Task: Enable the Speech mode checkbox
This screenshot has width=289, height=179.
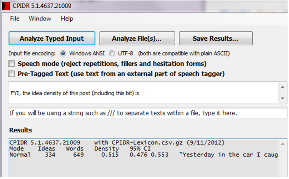Action: click(11, 64)
